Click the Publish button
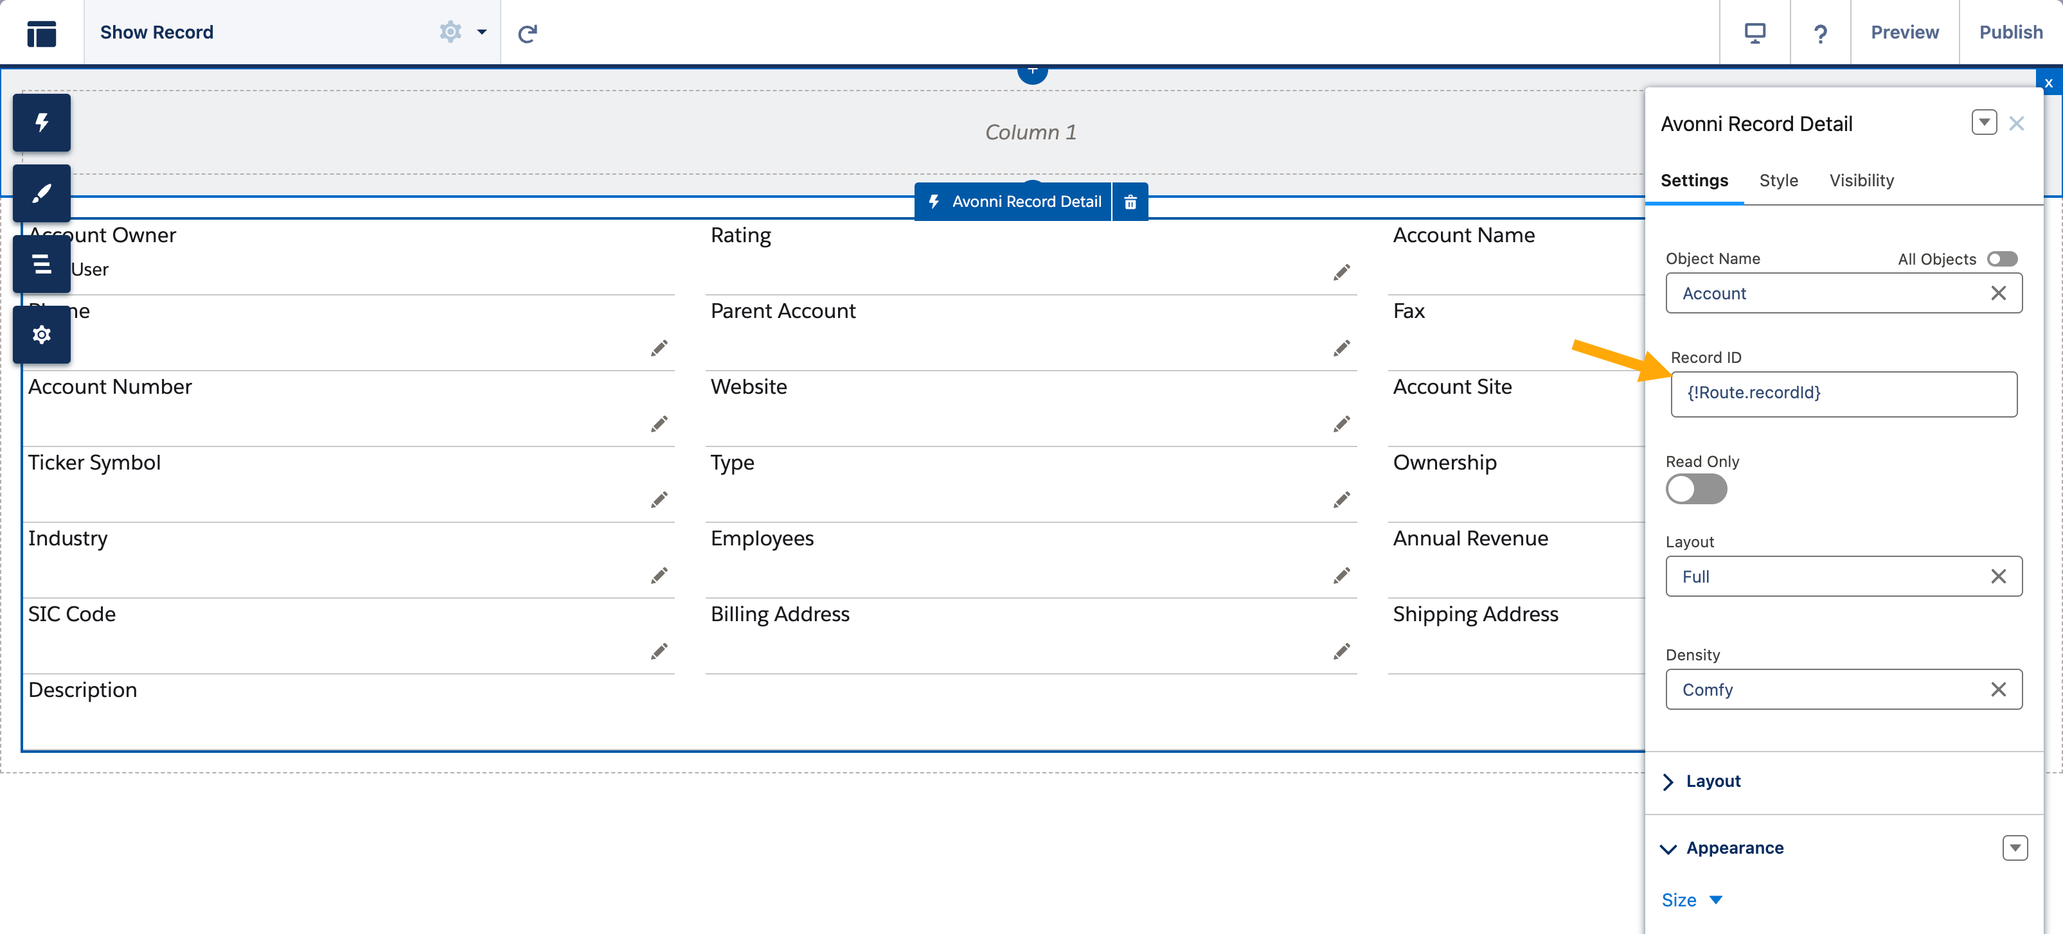The height and width of the screenshot is (934, 2063). 2010,33
